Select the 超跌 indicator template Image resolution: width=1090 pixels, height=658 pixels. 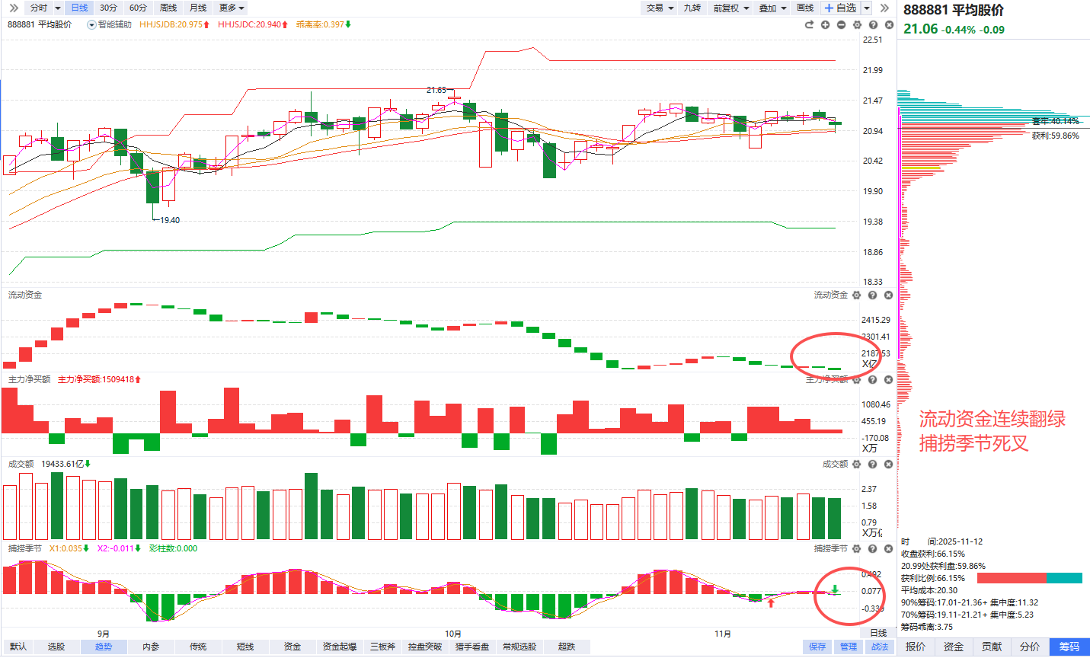coord(567,647)
